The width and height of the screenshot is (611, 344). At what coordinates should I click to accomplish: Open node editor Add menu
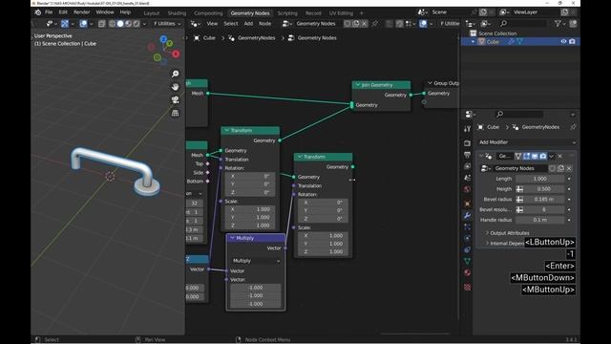point(248,24)
